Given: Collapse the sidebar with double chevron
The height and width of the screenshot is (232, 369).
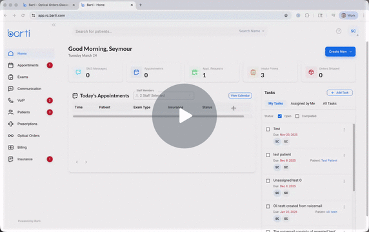Looking at the screenshot, I should [54, 24].
